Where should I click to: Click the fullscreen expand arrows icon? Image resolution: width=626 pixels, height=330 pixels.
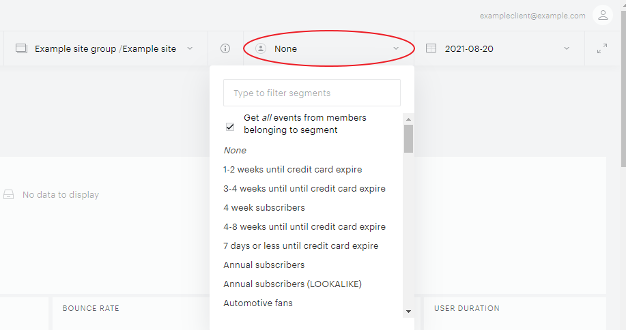(x=602, y=48)
